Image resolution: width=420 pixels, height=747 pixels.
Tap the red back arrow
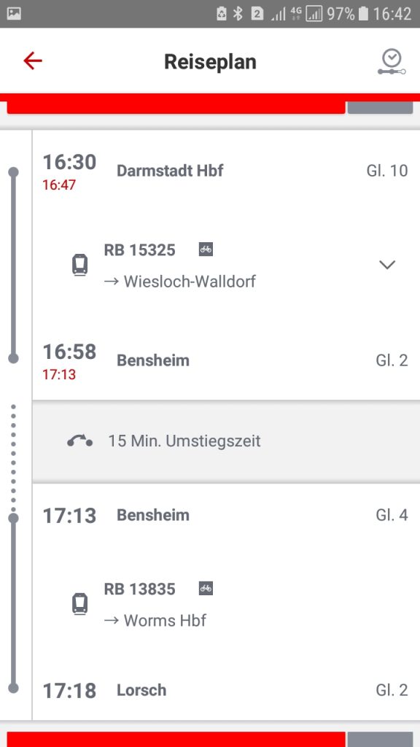click(x=32, y=61)
